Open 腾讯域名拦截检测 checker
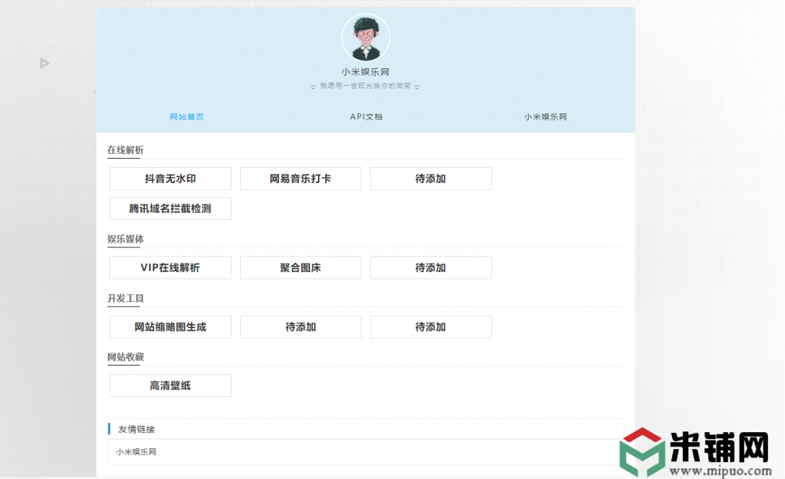The image size is (785, 479). coord(170,208)
